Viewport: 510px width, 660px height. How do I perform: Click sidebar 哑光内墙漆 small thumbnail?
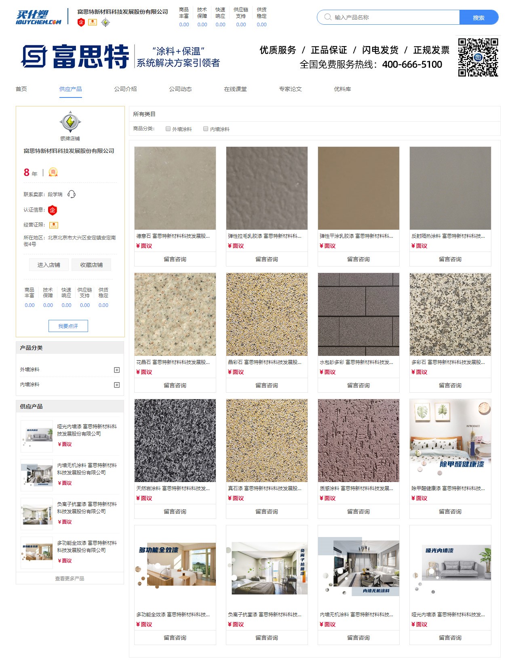pyautogui.click(x=37, y=436)
